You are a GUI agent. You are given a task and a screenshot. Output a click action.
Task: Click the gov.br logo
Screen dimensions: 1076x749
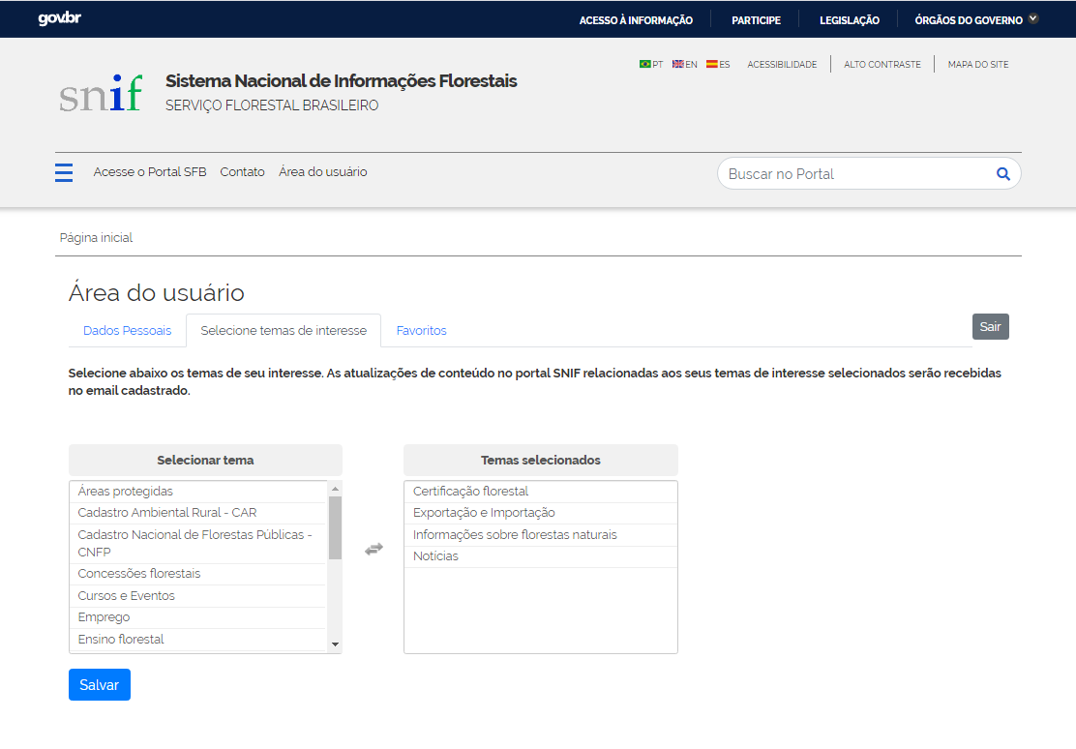pos(59,19)
